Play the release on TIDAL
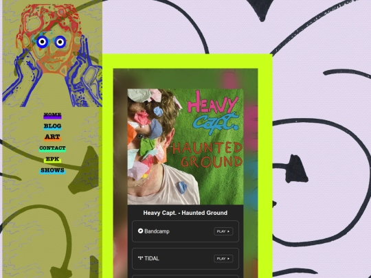Viewport: 371px width, 278px height. 223,259
